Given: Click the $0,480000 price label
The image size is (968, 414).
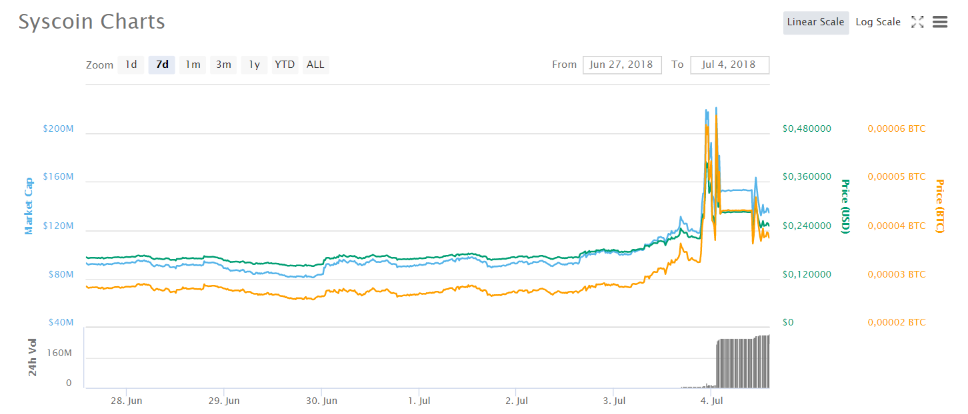Looking at the screenshot, I should pos(807,128).
